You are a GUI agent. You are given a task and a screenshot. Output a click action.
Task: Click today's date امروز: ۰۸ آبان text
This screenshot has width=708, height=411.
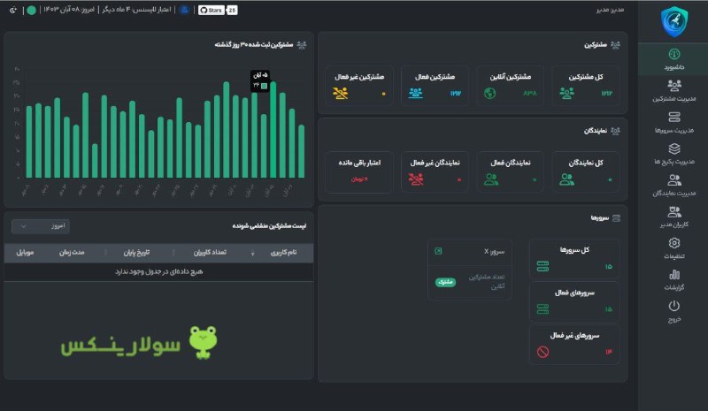pos(69,10)
